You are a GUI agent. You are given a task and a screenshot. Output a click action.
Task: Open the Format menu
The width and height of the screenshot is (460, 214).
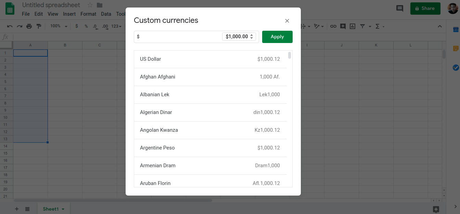(x=88, y=14)
